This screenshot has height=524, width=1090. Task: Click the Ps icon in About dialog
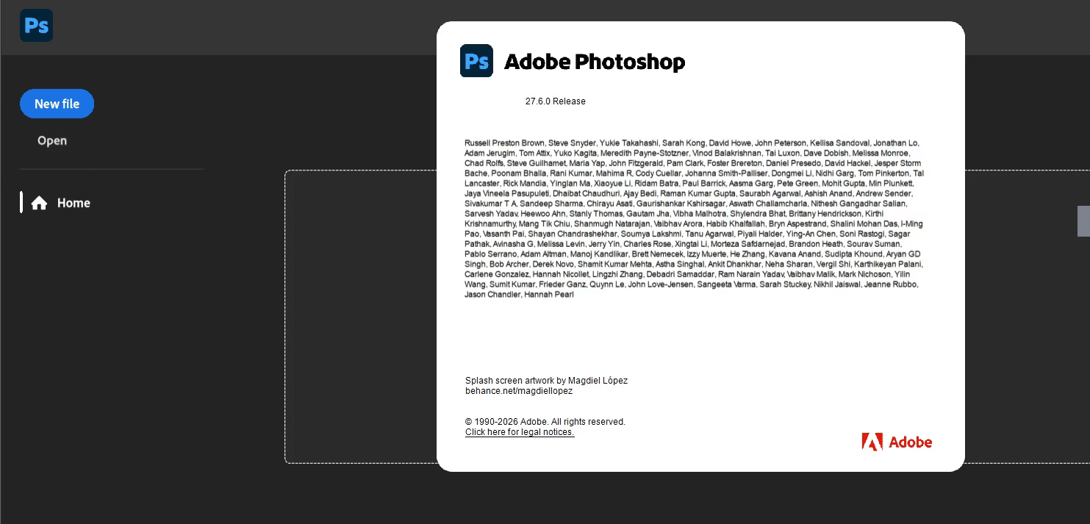tap(476, 61)
